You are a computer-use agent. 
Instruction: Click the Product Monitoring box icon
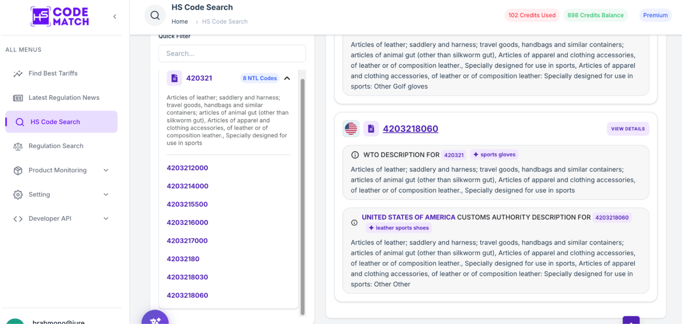(18, 171)
